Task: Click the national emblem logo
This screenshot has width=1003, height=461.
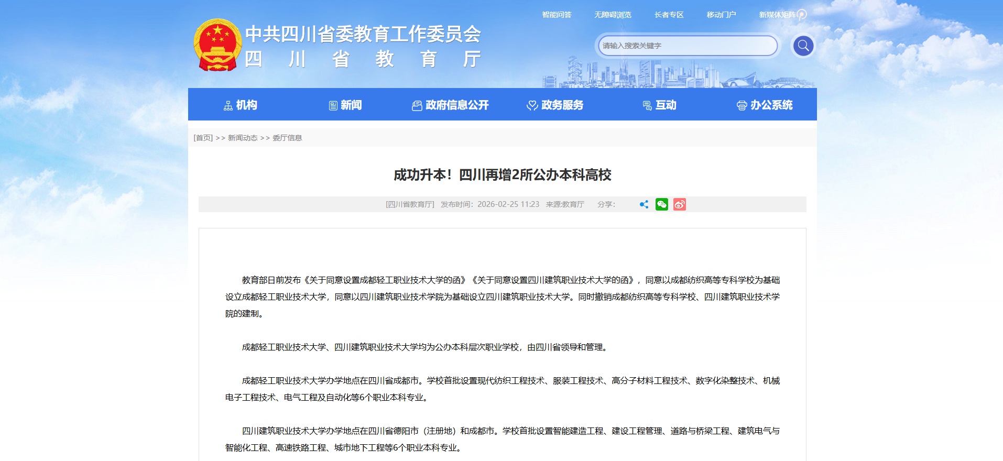Action: pos(217,45)
